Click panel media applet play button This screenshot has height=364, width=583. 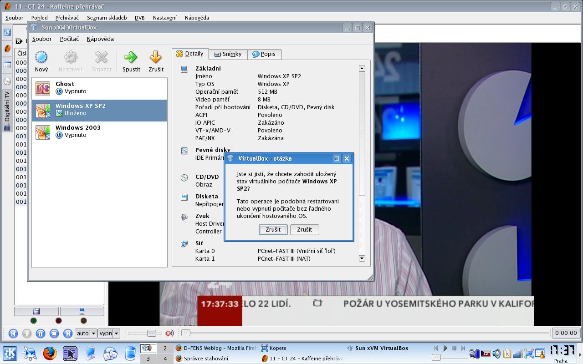point(445,348)
